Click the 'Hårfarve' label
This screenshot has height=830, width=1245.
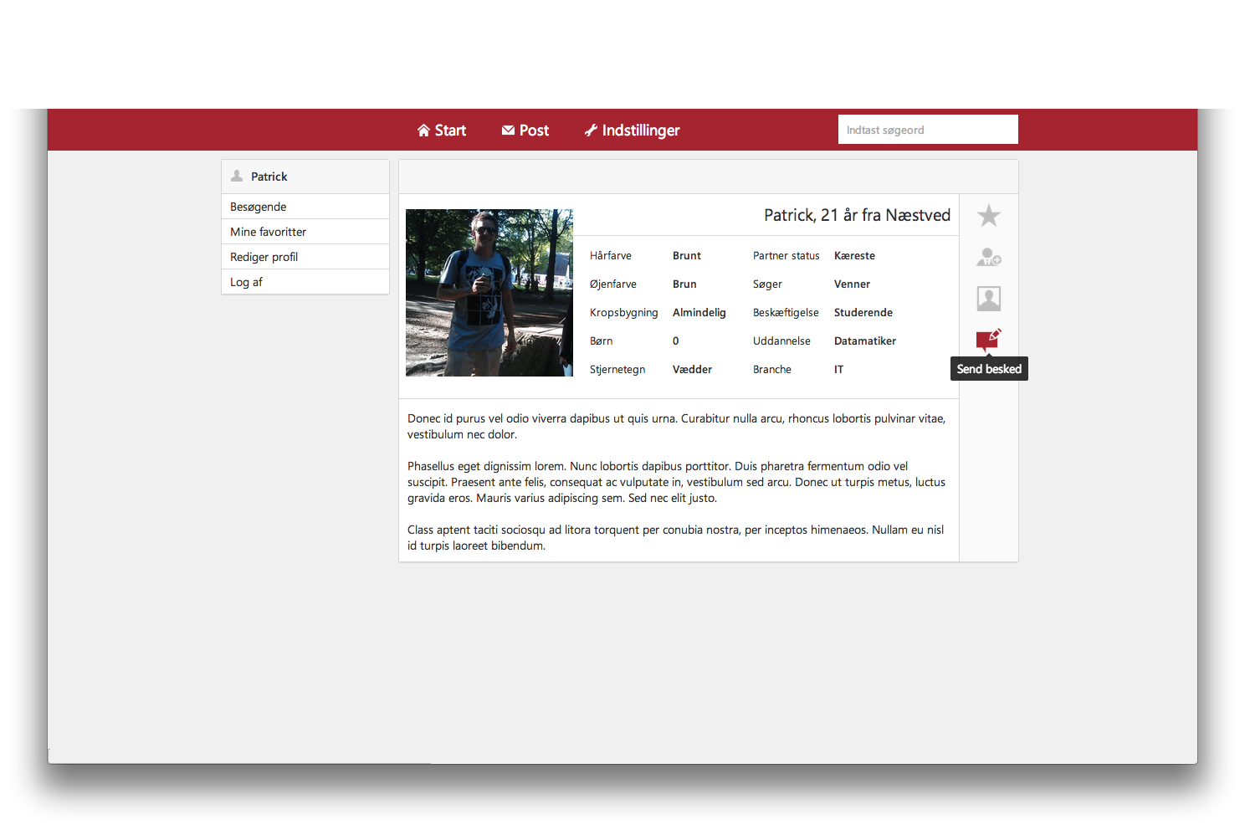pyautogui.click(x=611, y=256)
